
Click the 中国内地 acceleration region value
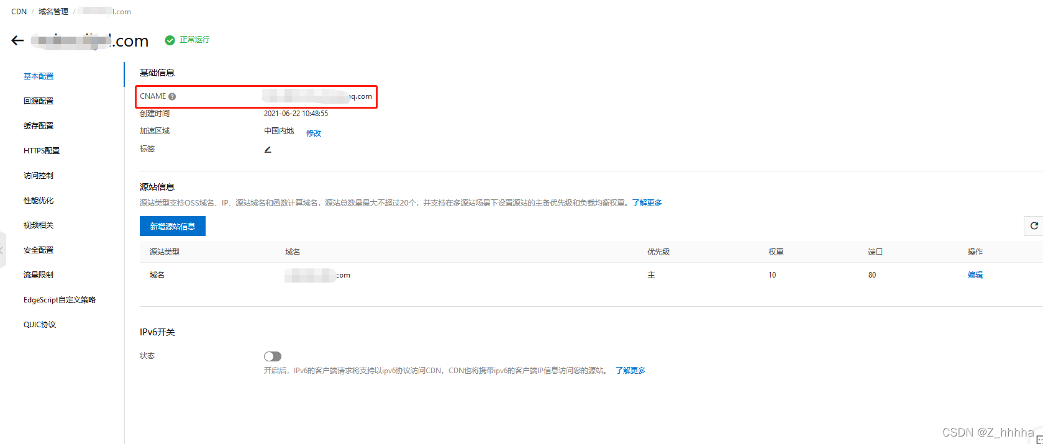tap(279, 130)
